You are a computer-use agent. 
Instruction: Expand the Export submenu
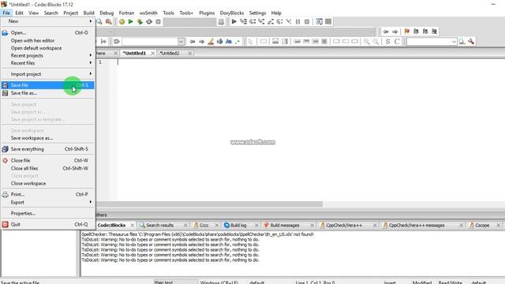point(47,202)
